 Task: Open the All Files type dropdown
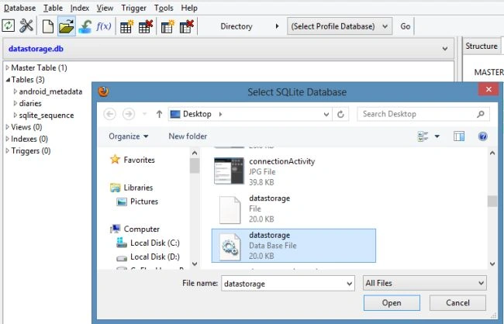(x=425, y=283)
